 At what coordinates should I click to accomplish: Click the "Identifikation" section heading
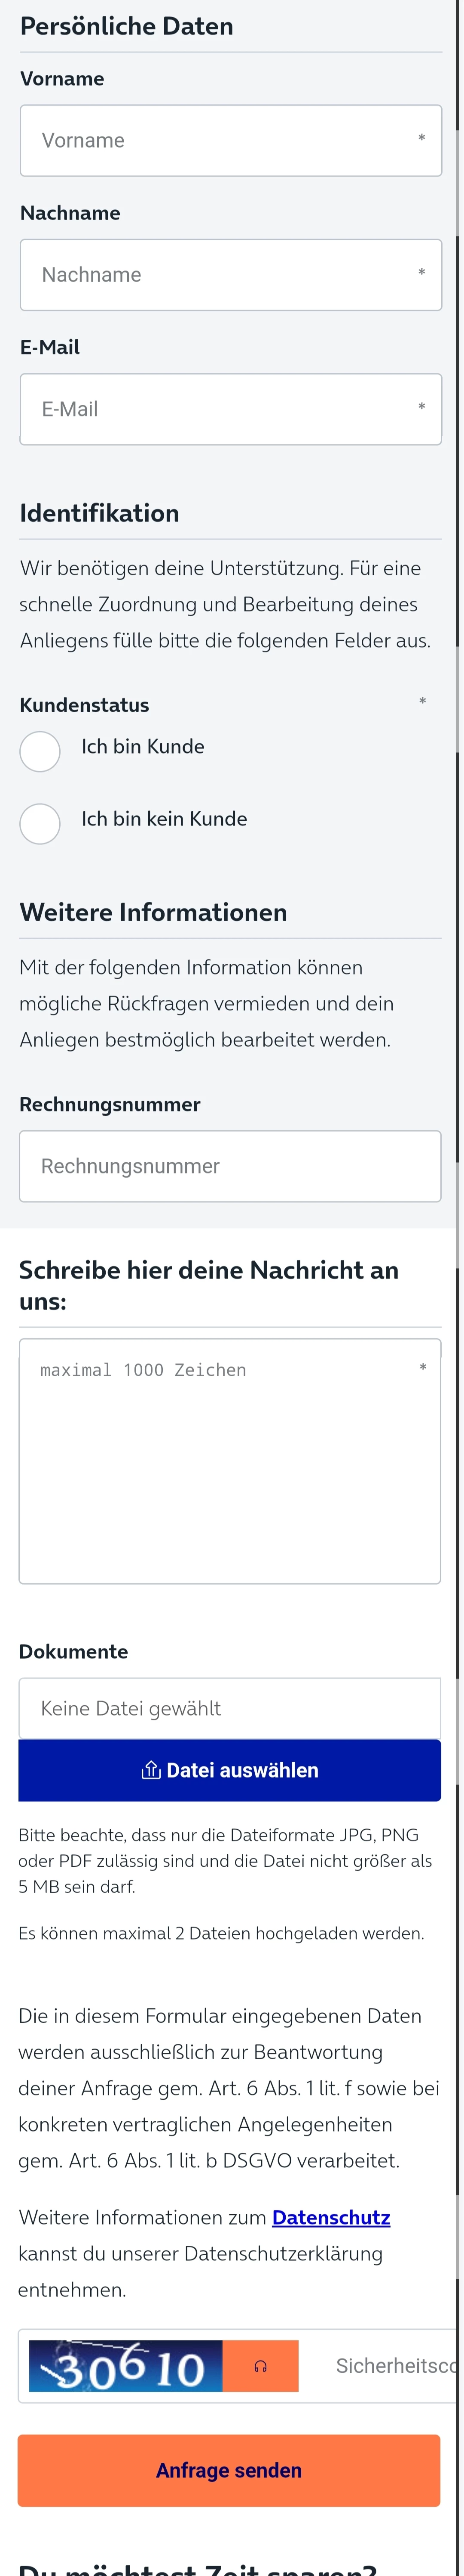[x=100, y=513]
